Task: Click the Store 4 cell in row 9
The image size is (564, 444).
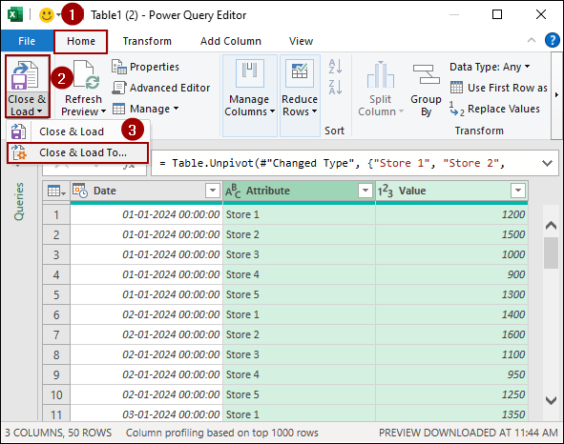Action: coord(299,374)
